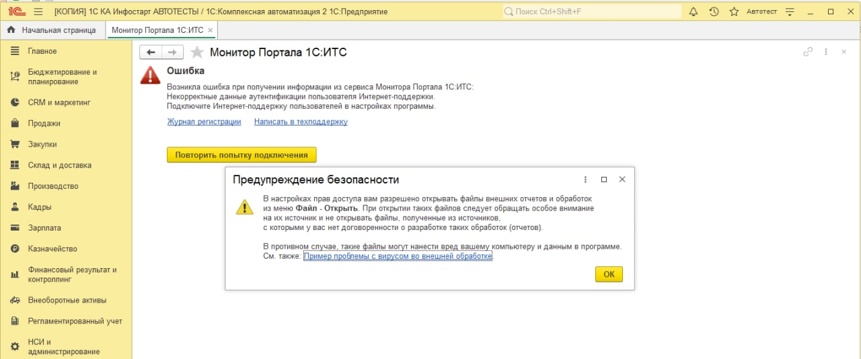Image resolution: width=861 pixels, height=359 pixels.
Task: Click the ruble coin icon for Казначейство
Action: click(15, 249)
